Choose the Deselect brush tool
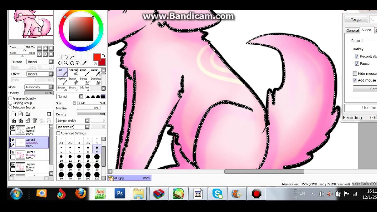Image resolution: width=377 pixels, height=212 pixels. click(x=95, y=81)
